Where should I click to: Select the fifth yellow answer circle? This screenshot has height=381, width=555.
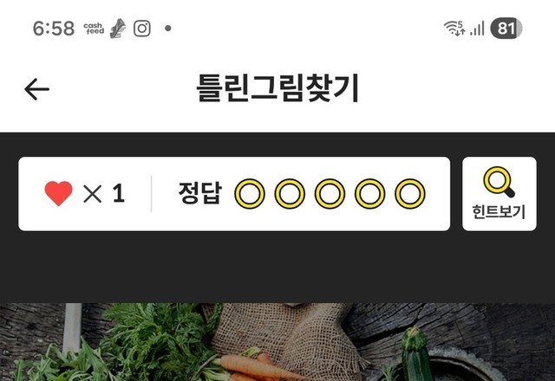(410, 194)
